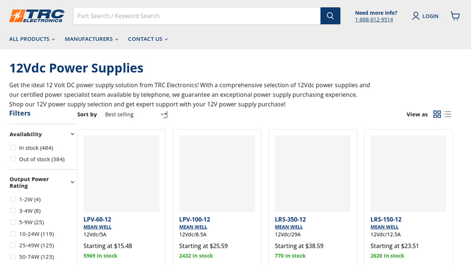471x265 pixels.
Task: Switch to grid view
Action: (437, 114)
